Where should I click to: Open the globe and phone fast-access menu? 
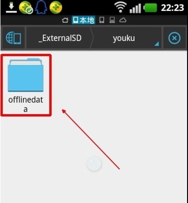click(13, 38)
